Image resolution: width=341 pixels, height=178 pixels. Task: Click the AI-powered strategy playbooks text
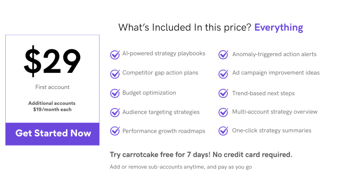tap(164, 53)
